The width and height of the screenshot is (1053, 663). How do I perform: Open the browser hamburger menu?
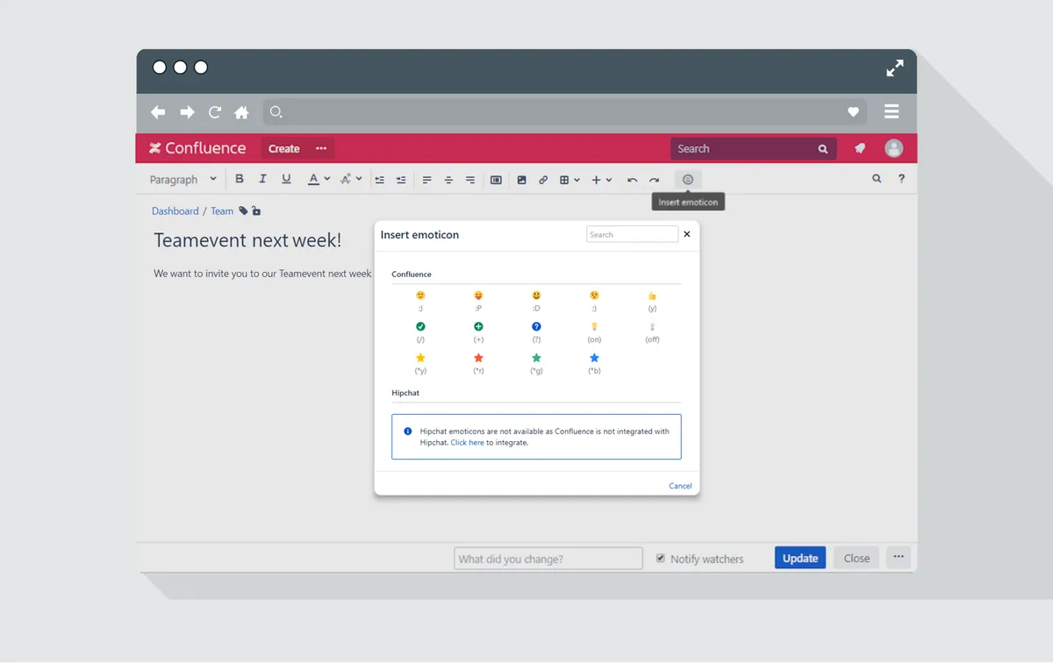892,111
